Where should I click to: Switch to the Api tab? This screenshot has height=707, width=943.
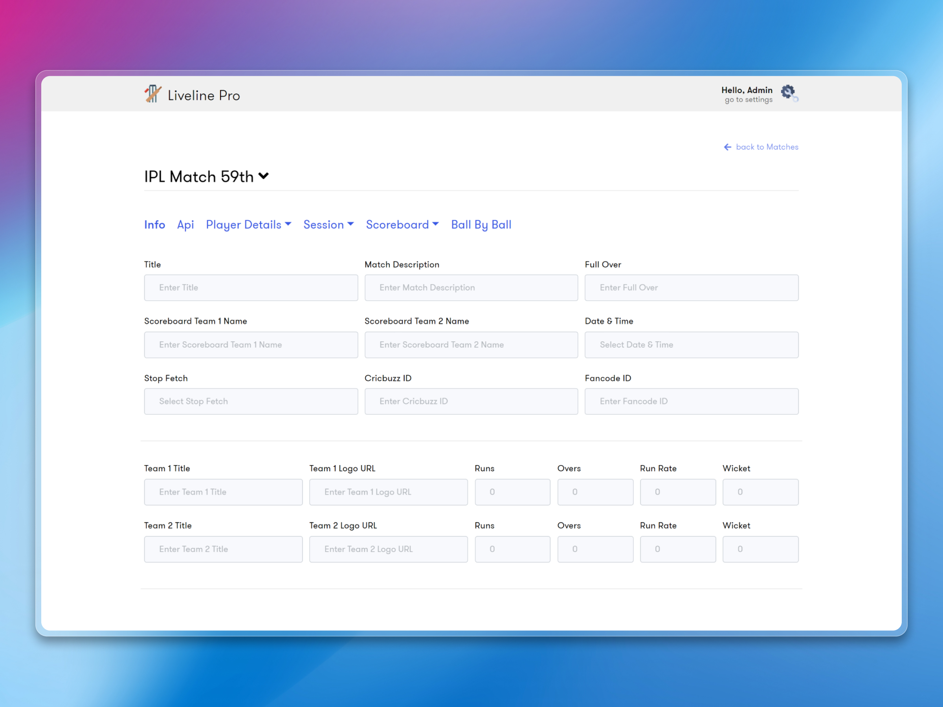pyautogui.click(x=185, y=225)
